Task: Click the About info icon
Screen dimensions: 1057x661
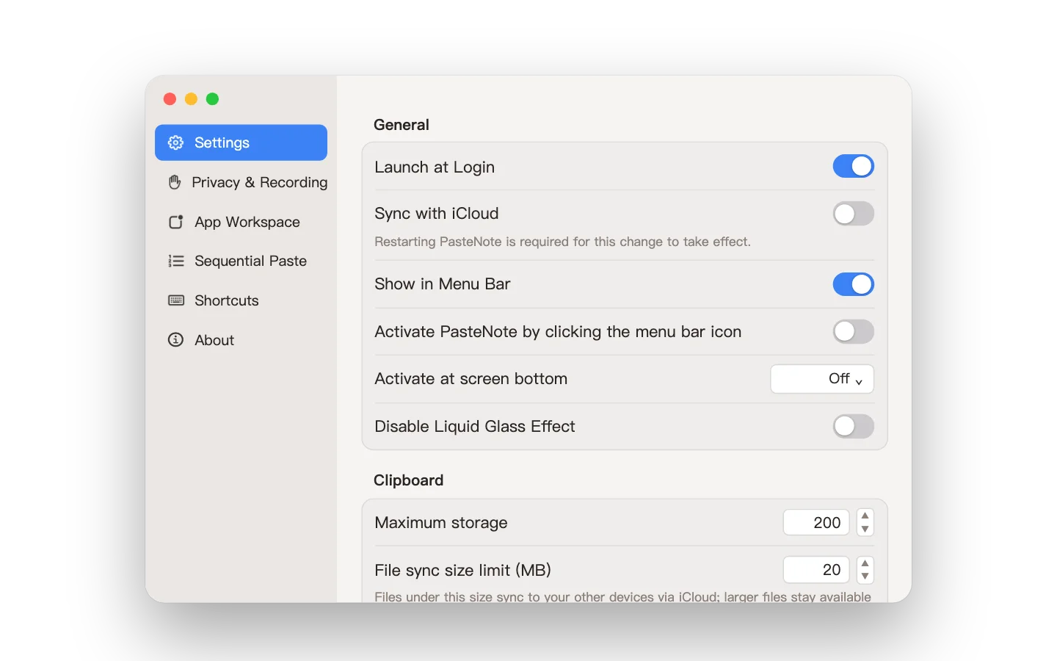Action: click(x=176, y=340)
